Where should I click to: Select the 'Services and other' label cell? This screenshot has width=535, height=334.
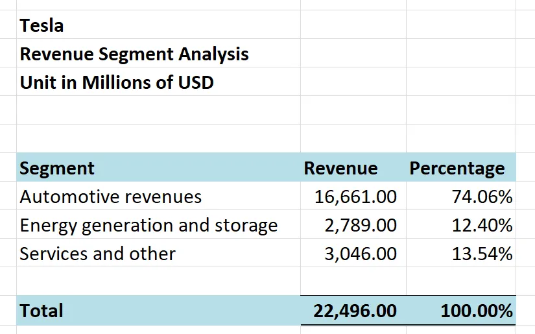[158, 253]
